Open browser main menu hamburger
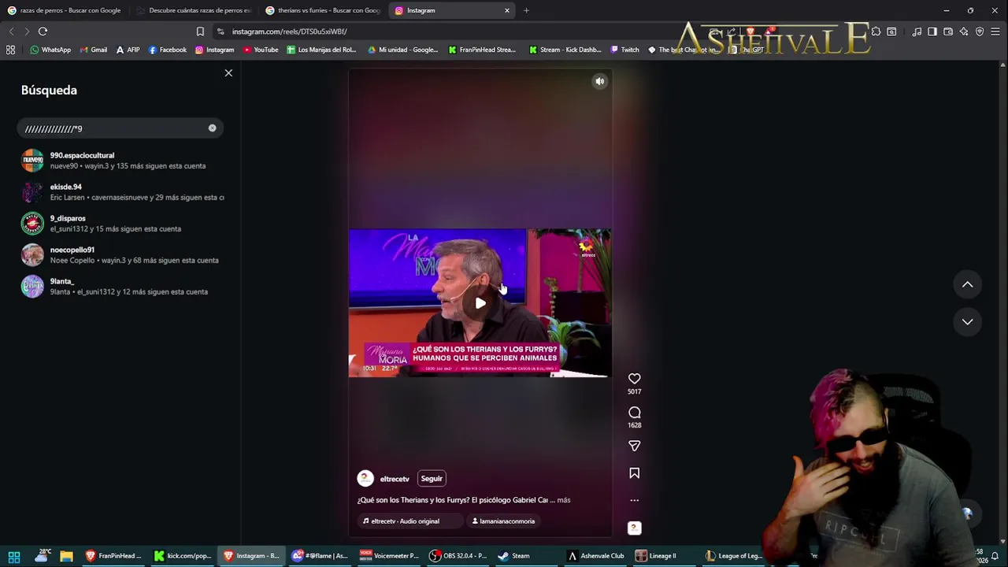Viewport: 1008px width, 567px height. 995,31
